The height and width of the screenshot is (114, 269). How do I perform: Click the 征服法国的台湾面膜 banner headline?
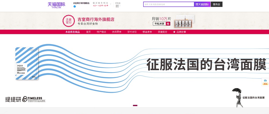click(x=206, y=64)
